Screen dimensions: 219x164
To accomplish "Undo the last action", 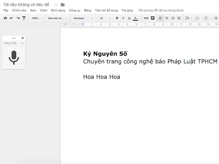I will point(12,18).
